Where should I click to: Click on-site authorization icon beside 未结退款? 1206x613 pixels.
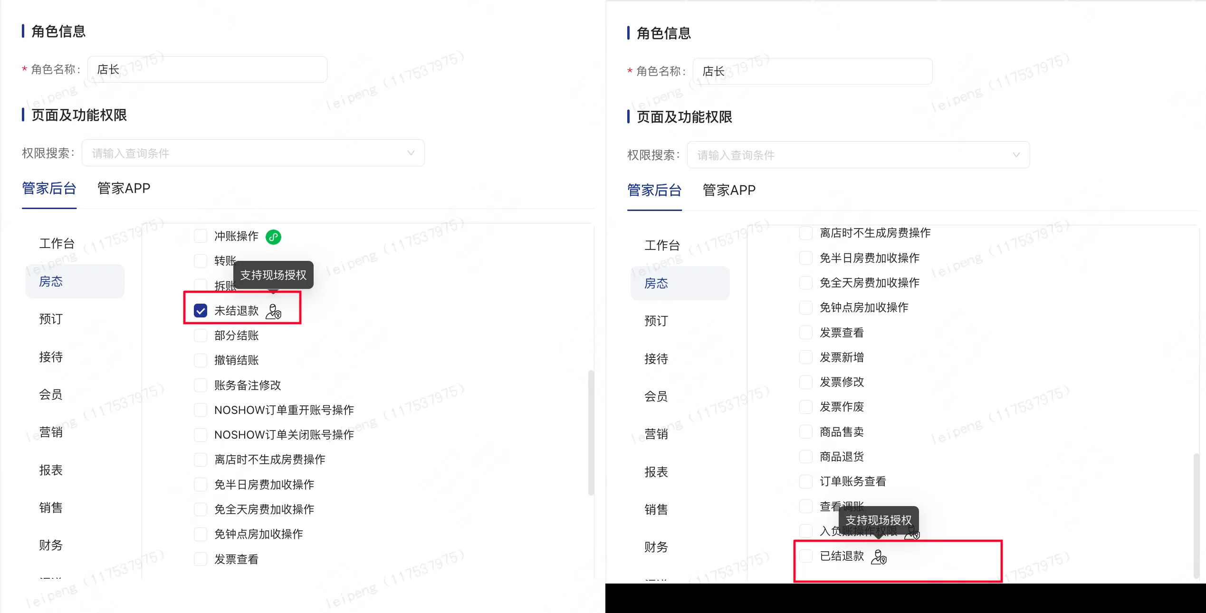coord(274,311)
